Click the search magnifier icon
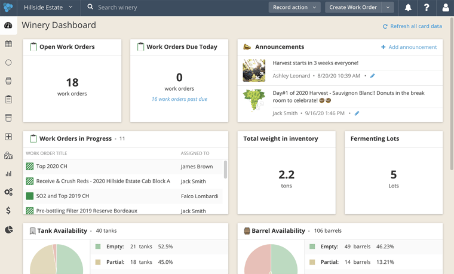This screenshot has height=274, width=454. point(90,7)
